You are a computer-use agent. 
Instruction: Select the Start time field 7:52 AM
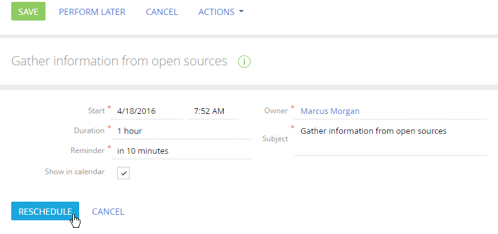click(213, 111)
